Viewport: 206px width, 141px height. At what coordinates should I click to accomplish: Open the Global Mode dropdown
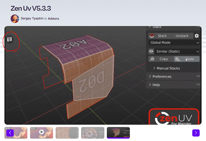click(174, 43)
